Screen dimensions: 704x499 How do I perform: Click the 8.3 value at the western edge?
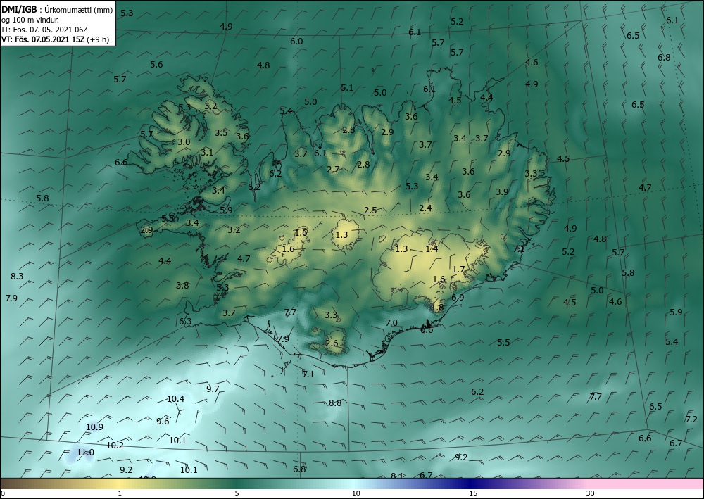coord(17,277)
